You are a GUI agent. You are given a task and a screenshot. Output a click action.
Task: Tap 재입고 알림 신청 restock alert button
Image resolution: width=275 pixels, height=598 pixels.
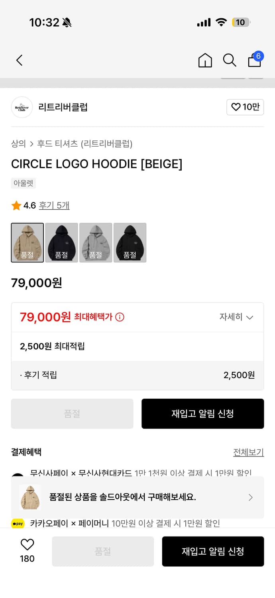tap(202, 413)
